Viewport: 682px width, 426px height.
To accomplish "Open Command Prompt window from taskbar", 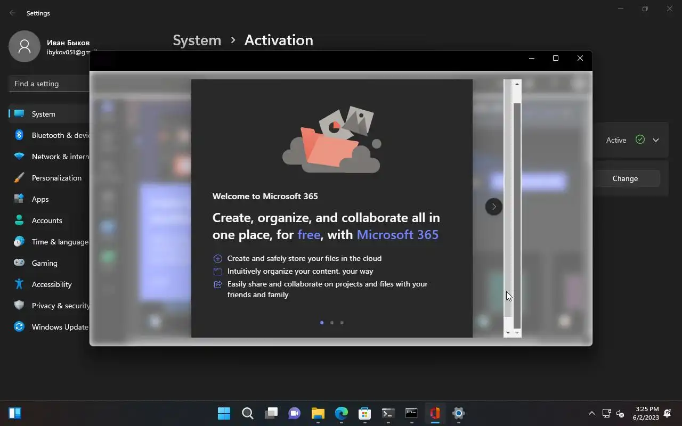I will pos(412,413).
